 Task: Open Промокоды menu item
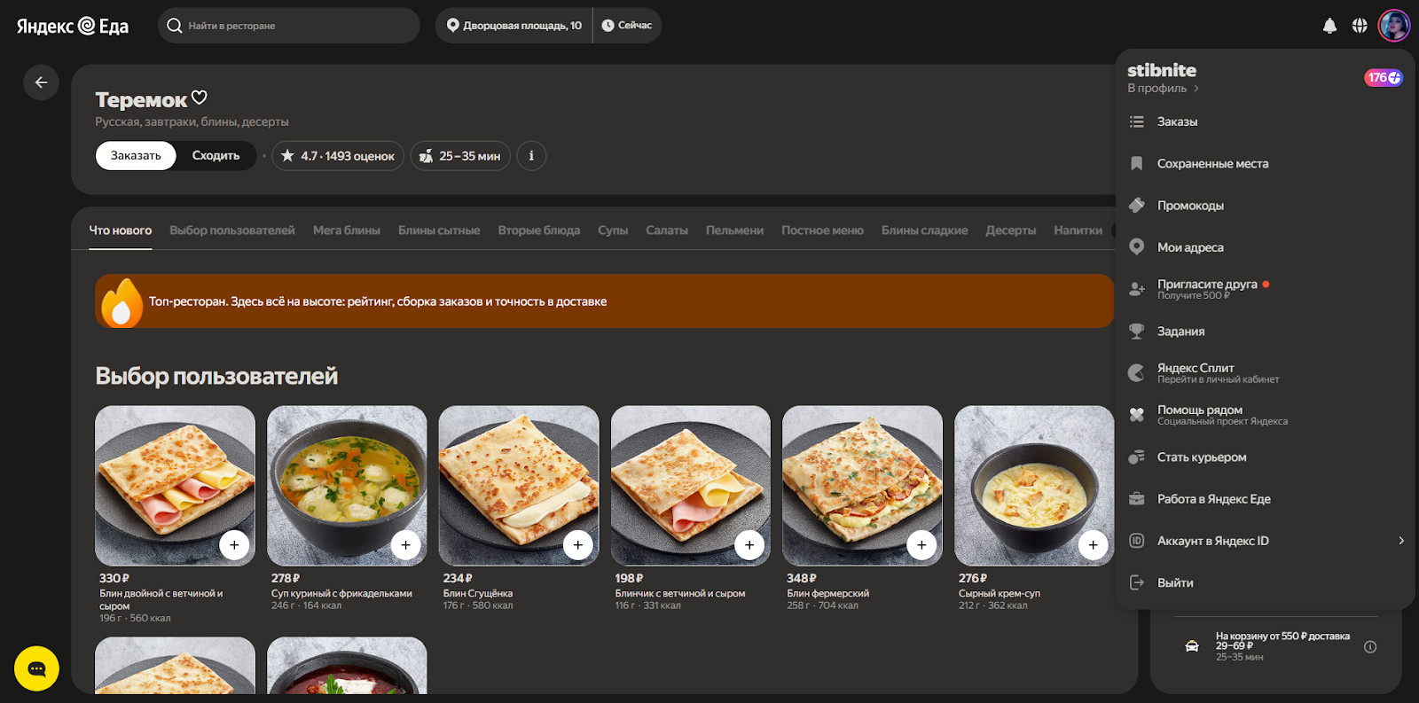click(x=1266, y=206)
